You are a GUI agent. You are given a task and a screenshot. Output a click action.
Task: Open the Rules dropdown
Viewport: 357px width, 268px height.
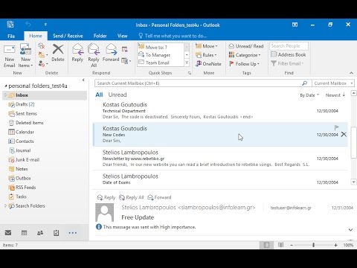(206, 55)
